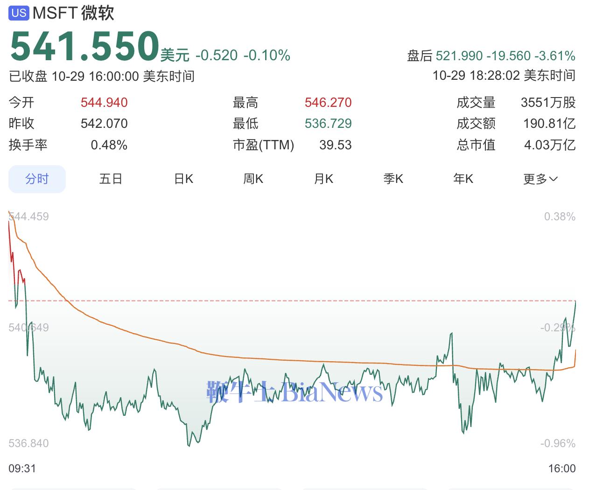Expand the 更多 more-options dropdown
Screen dimensions: 589x490
(x=540, y=179)
